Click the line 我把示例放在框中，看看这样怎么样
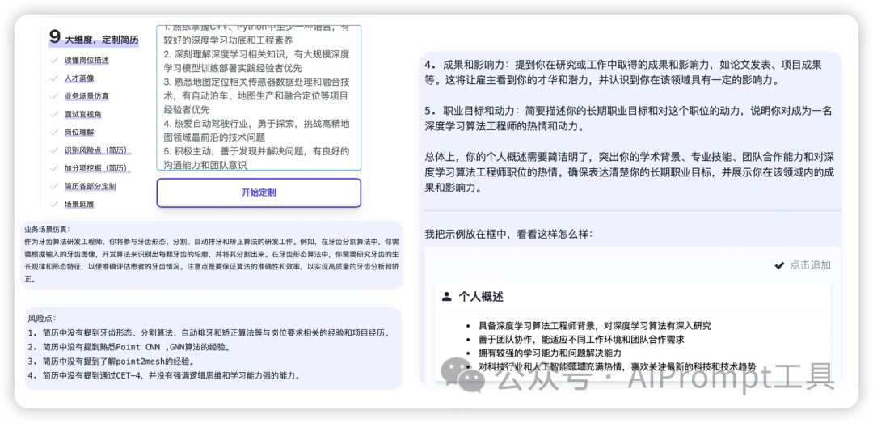This screenshot has width=873, height=423. click(508, 234)
